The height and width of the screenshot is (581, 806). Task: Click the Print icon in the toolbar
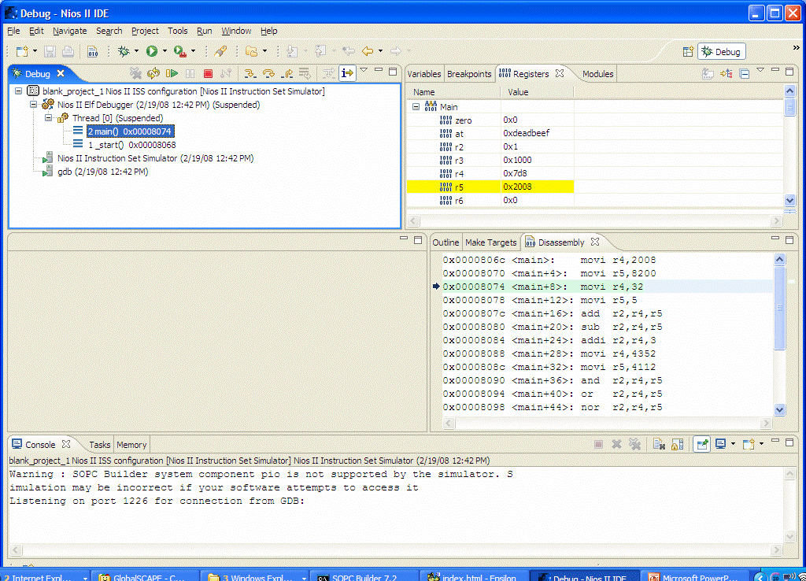(x=67, y=51)
